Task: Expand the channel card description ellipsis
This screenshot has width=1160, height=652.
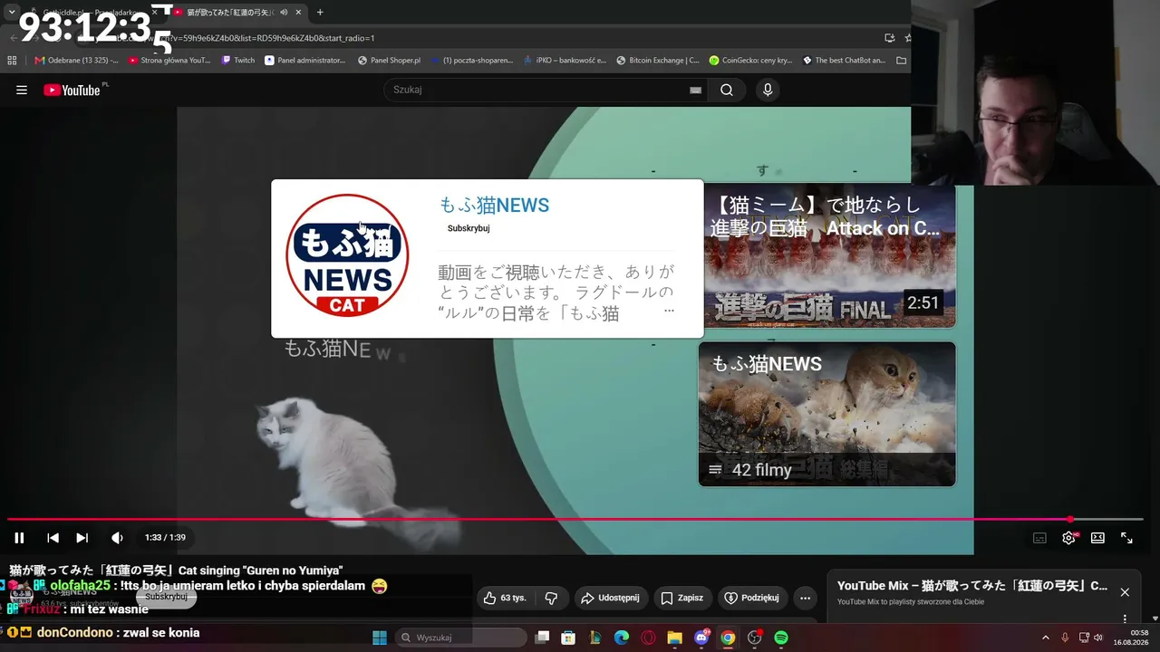Action: coord(669,311)
